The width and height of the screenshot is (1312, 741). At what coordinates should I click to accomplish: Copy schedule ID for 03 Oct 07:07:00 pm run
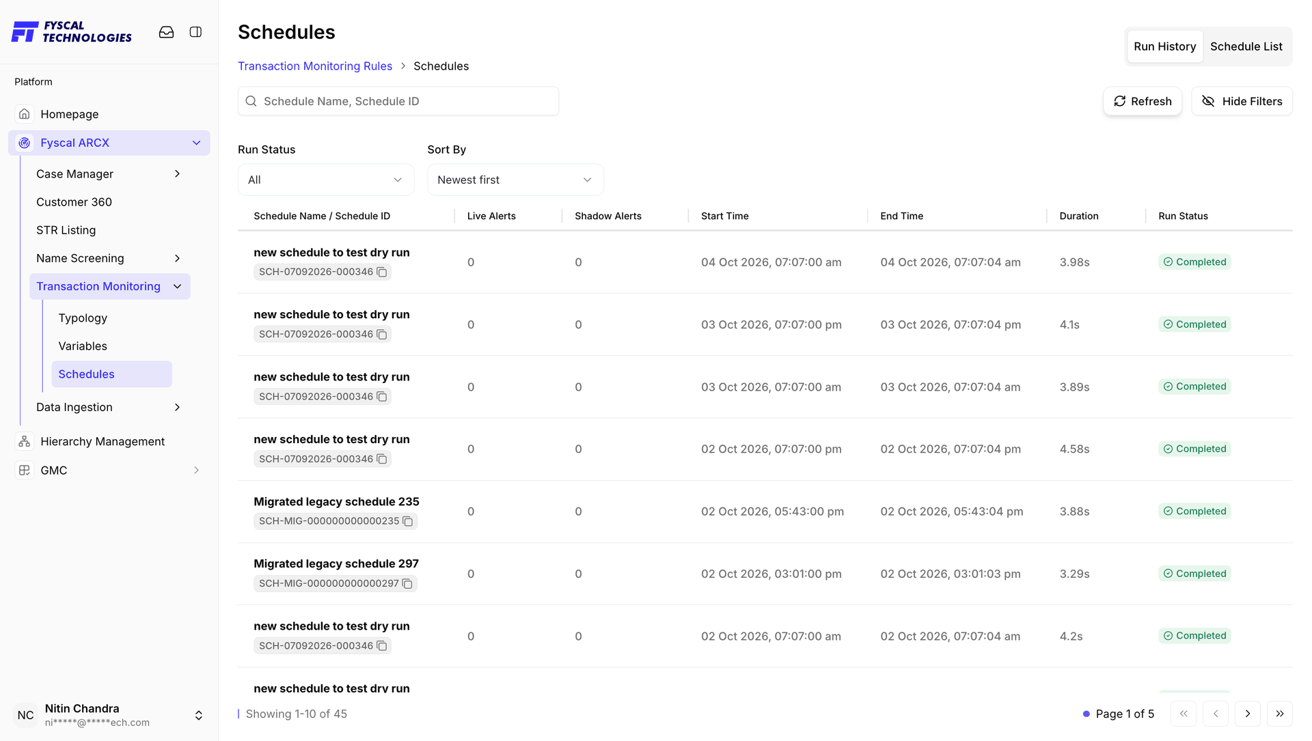(x=382, y=334)
